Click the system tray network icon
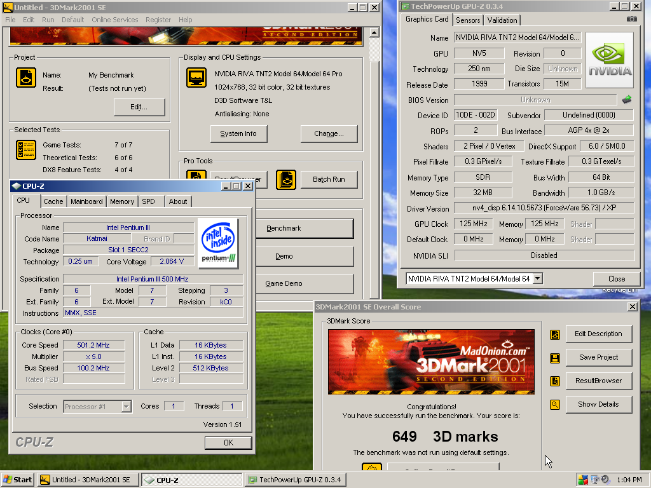This screenshot has height=488, width=651. [x=594, y=480]
